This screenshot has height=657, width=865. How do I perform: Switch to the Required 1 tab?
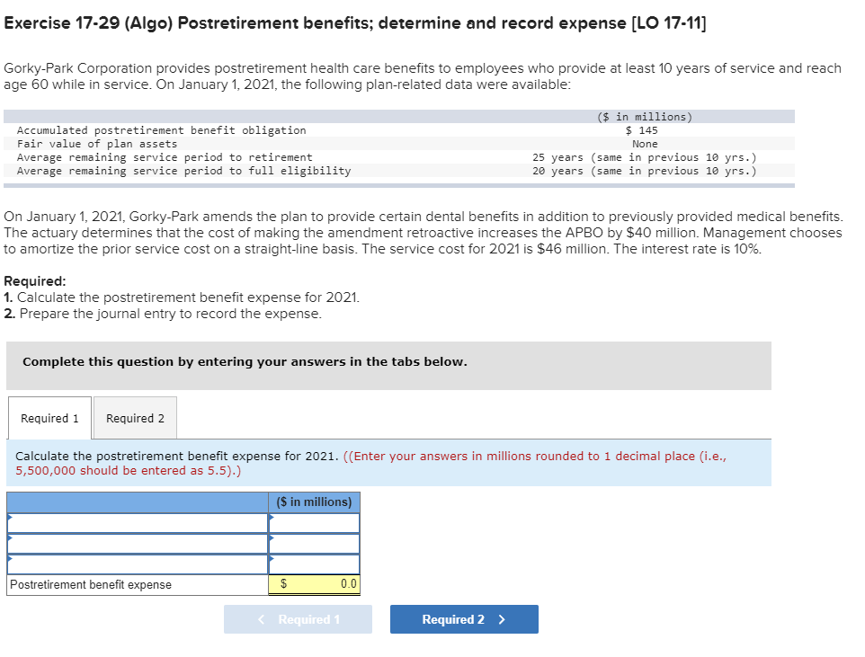(x=49, y=418)
